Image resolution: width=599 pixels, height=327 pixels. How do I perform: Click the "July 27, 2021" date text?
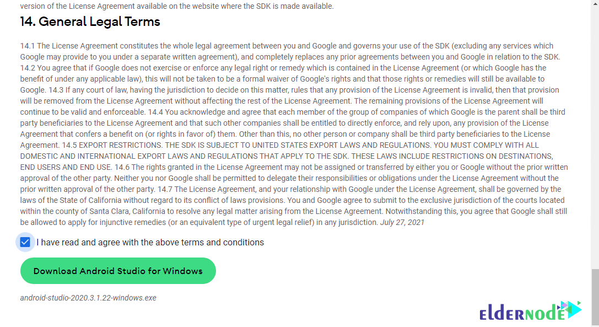click(402, 223)
